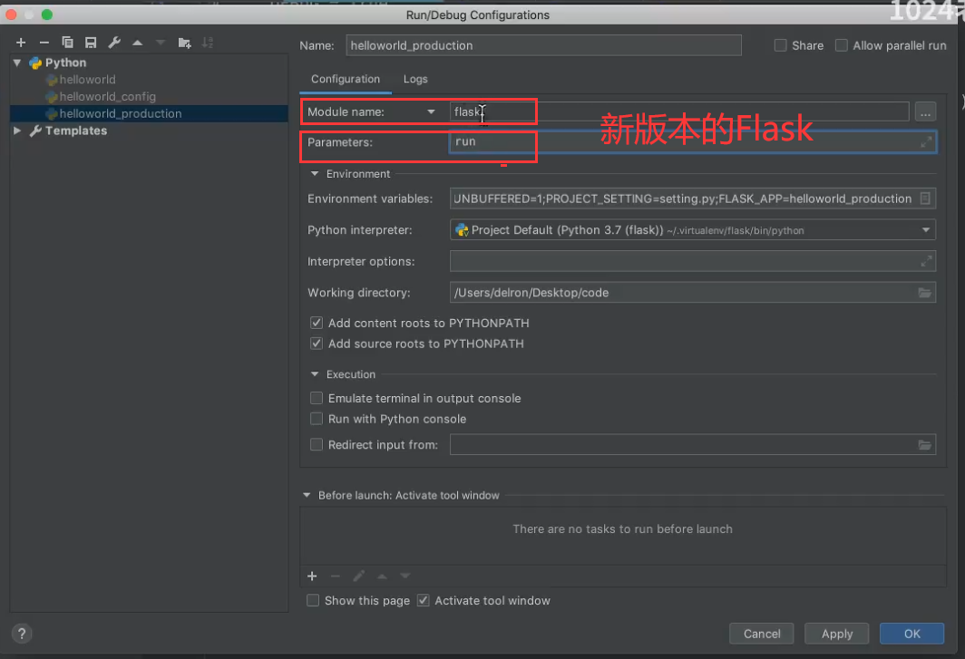Create new folder for configurations
Viewport: 965px width, 659px height.
[x=184, y=43]
